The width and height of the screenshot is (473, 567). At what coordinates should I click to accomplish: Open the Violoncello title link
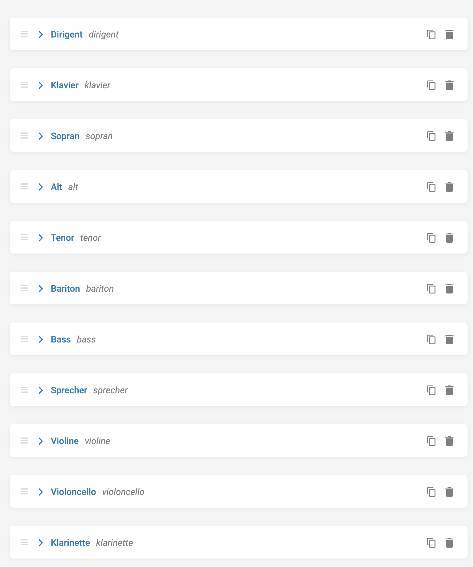coord(73,492)
